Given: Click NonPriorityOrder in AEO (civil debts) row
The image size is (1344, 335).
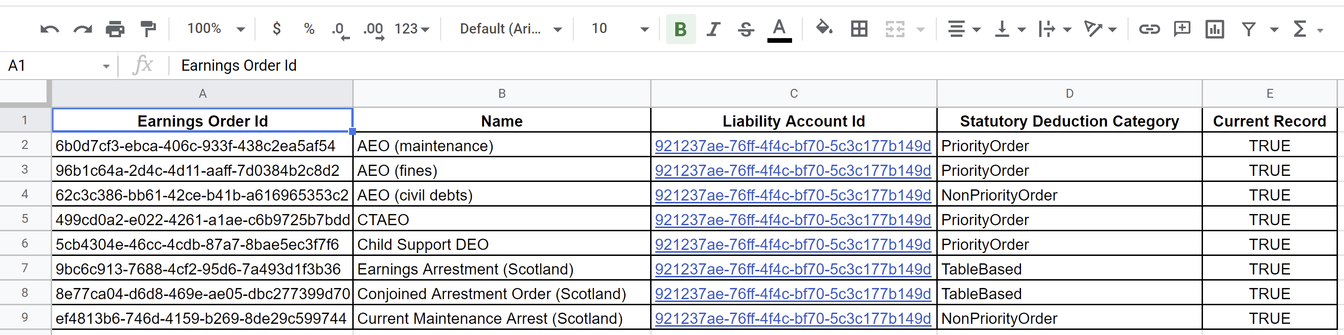Looking at the screenshot, I should pos(1069,195).
